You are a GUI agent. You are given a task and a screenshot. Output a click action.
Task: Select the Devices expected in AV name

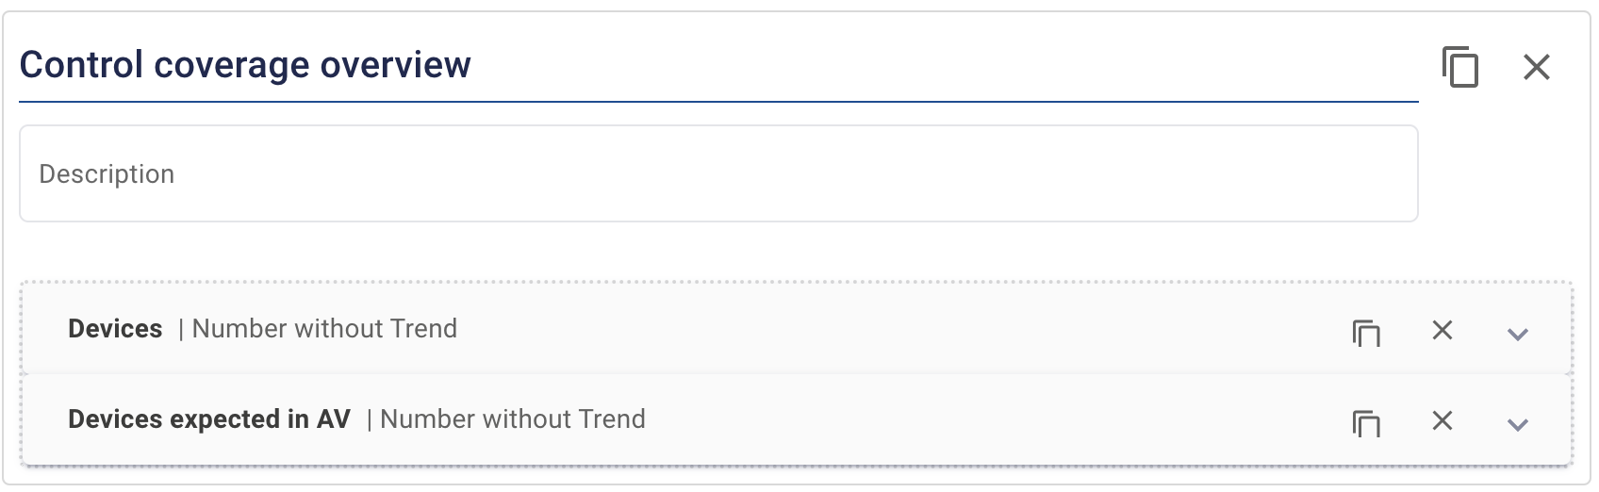tap(209, 418)
